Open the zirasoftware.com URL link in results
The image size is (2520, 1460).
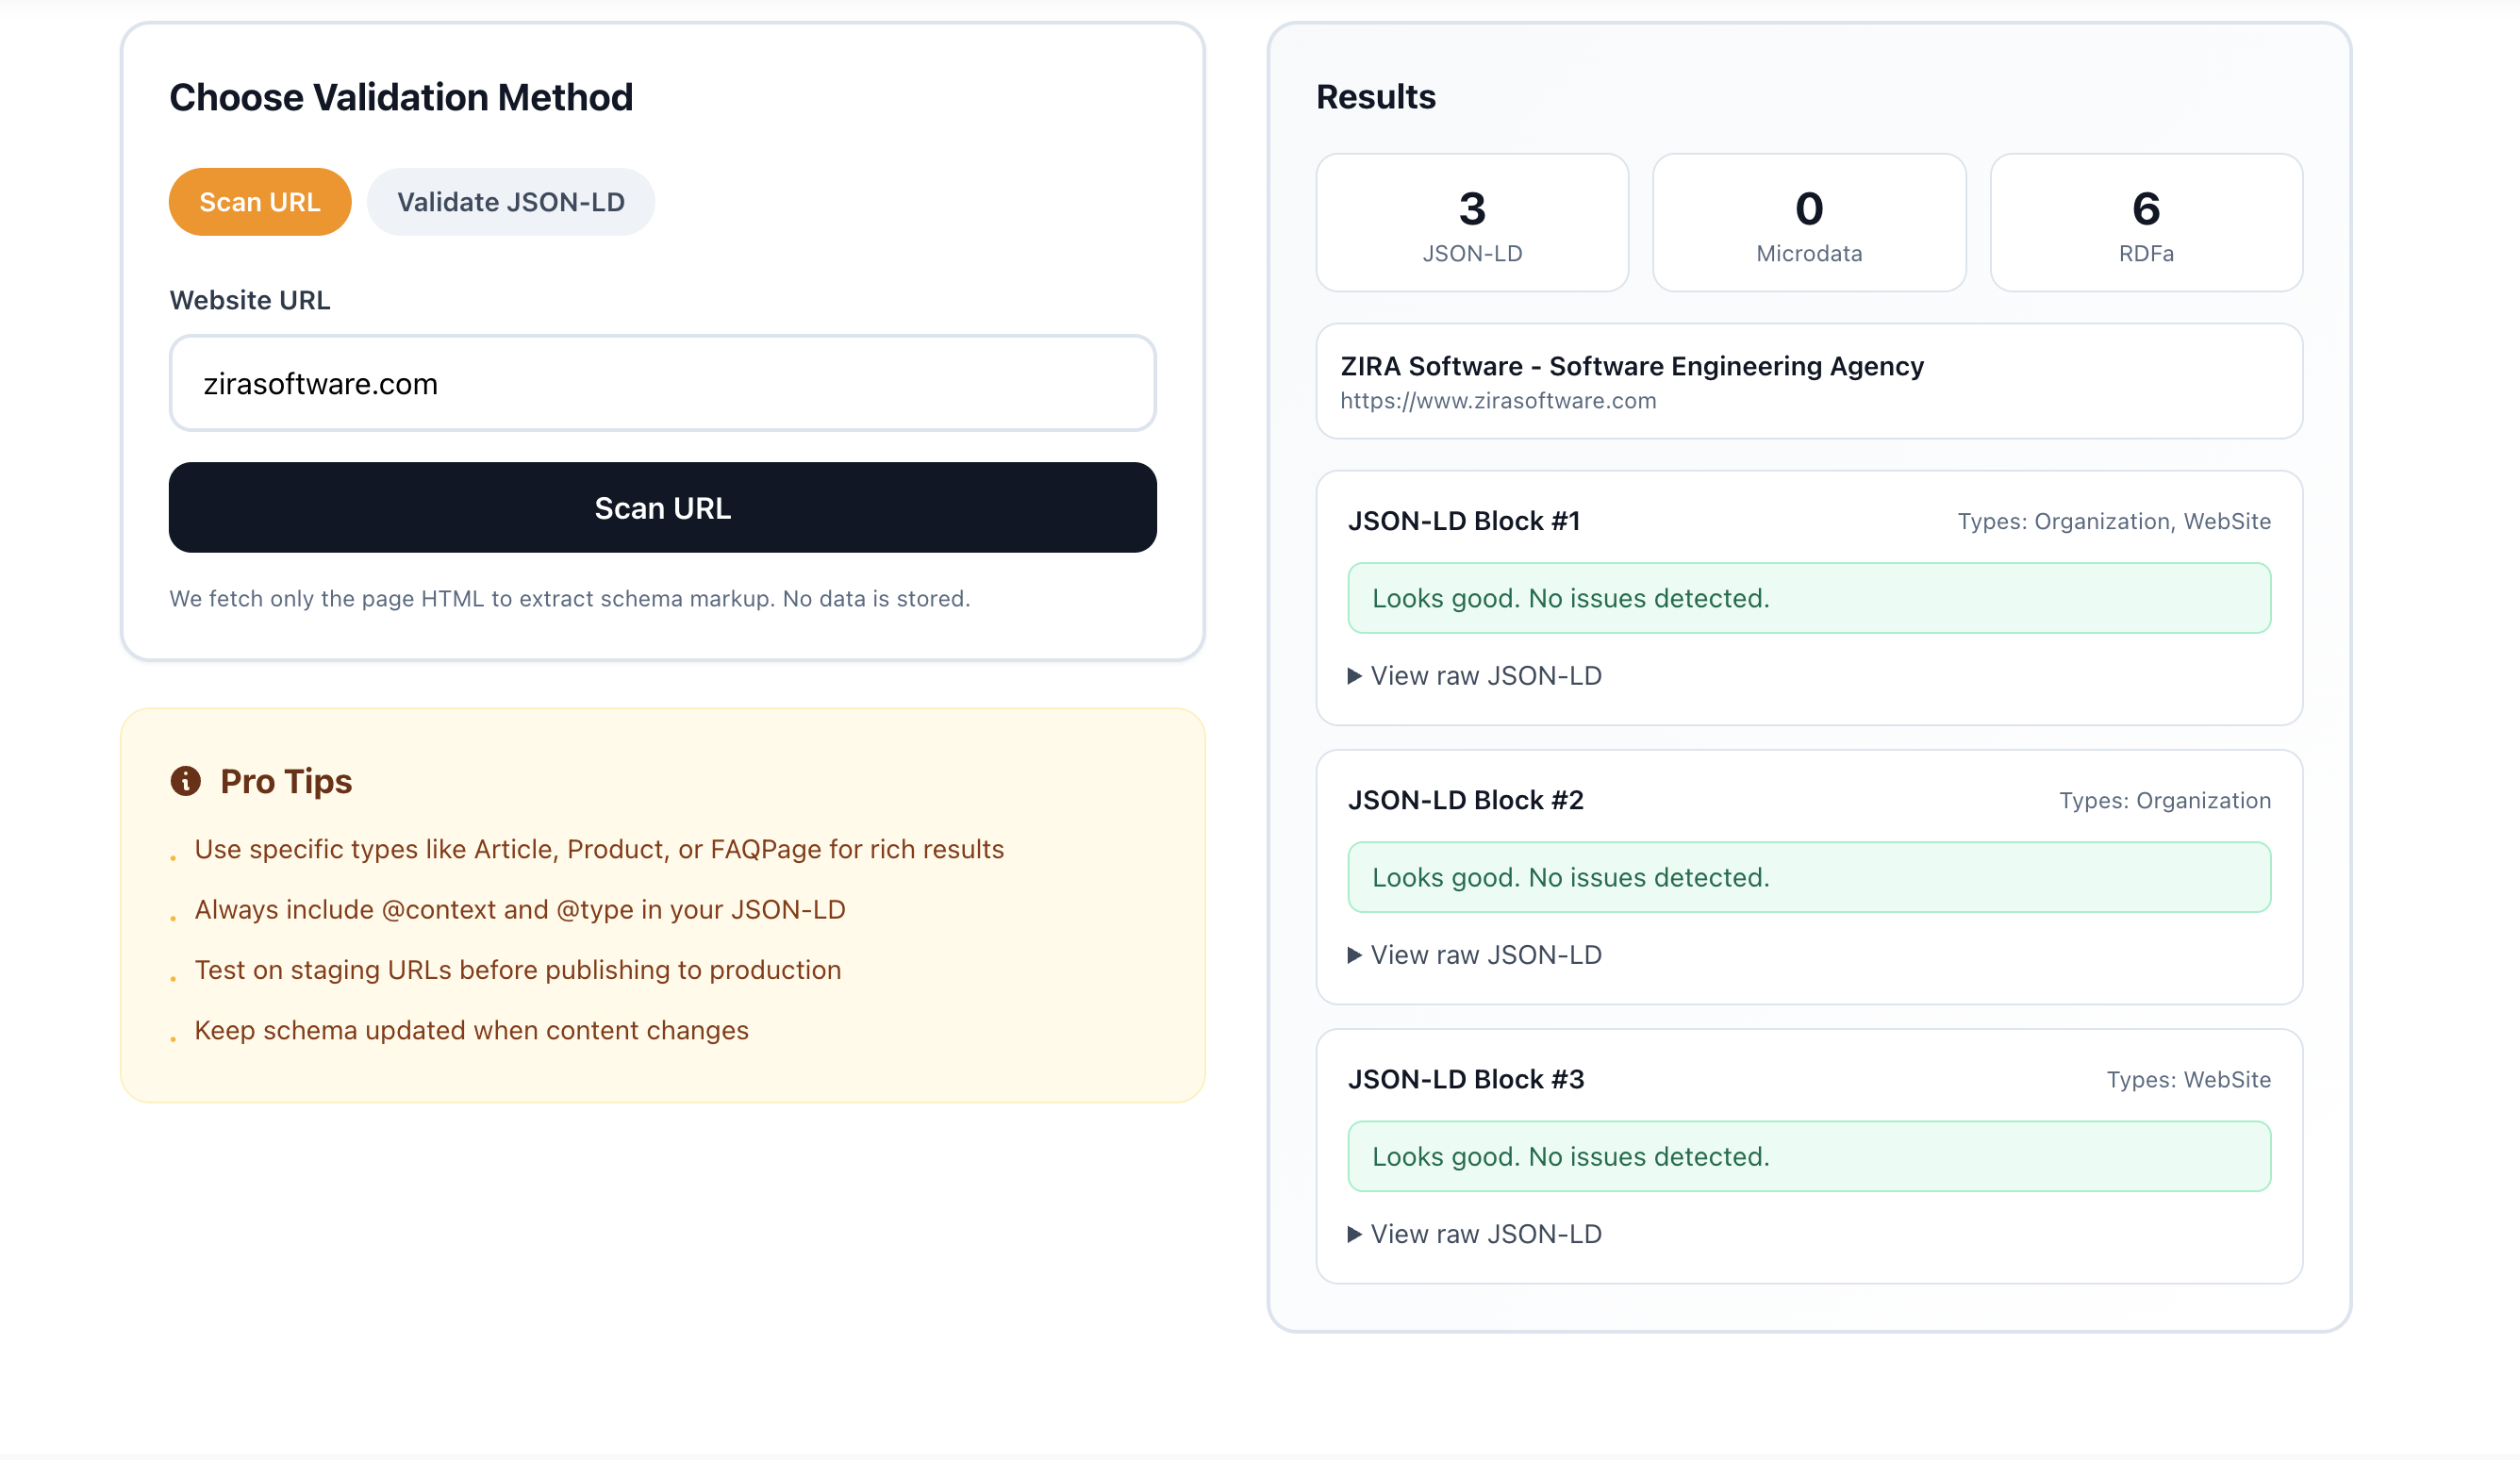tap(1498, 401)
